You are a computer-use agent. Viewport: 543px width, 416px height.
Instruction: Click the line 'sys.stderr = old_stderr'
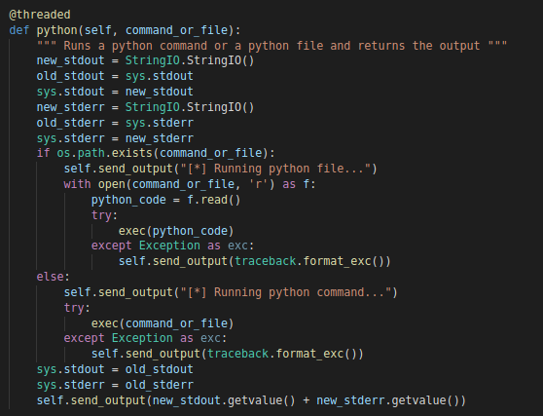[115, 385]
